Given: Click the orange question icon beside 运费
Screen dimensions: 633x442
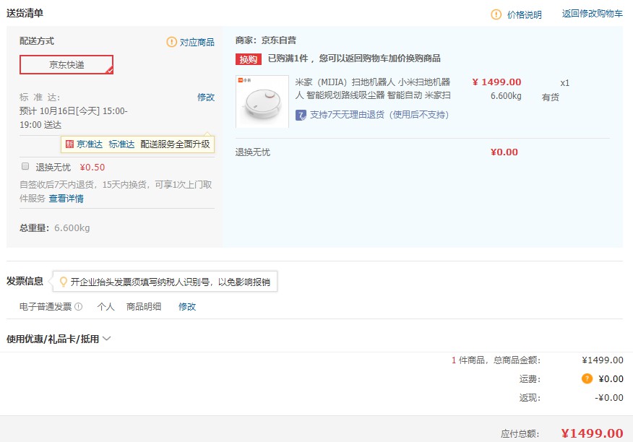Looking at the screenshot, I should click(587, 378).
